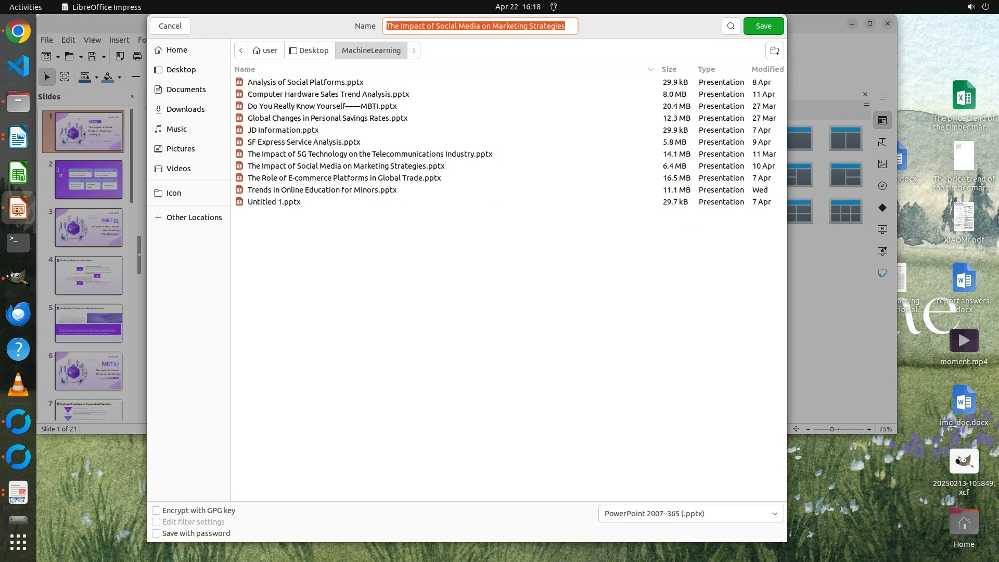Open the sidebar Properties panel icon
This screenshot has width=999, height=562.
point(882,121)
